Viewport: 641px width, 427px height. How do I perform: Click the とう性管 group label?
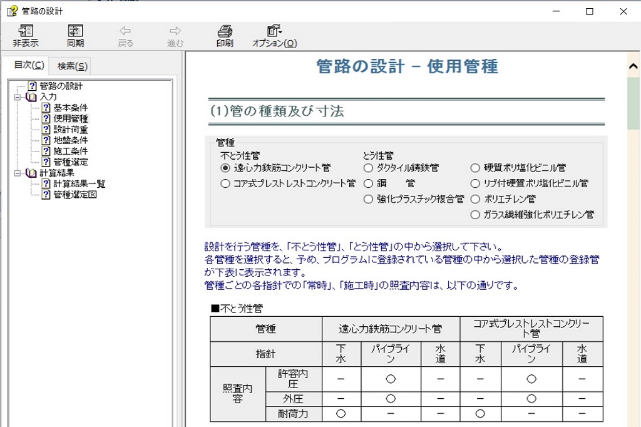[378, 155]
